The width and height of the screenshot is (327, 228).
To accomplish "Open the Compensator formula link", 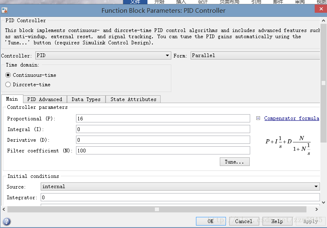I will 292,118.
